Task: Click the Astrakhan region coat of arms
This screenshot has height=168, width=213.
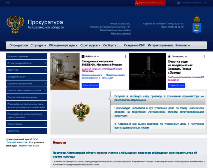Action: pos(197,23)
